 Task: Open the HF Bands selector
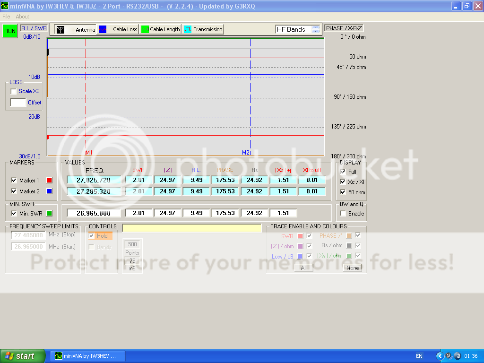[x=297, y=29]
